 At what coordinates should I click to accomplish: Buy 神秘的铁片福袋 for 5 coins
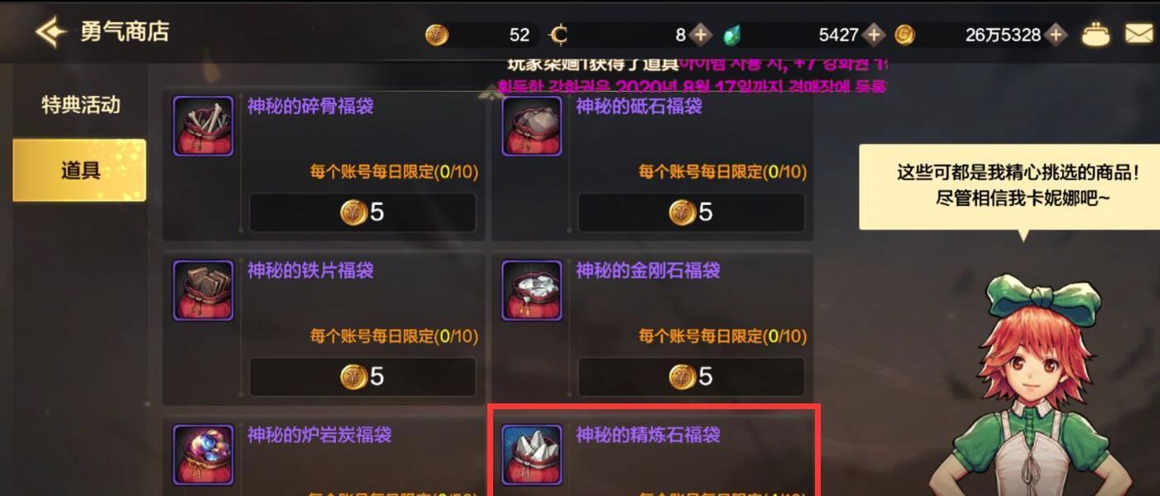[362, 377]
